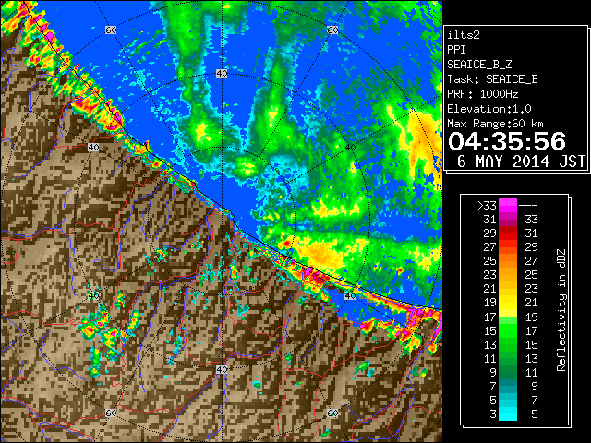The height and width of the screenshot is (443, 591).
Task: Click the radar origin where range crosshairs meet
Action: coord(222,221)
